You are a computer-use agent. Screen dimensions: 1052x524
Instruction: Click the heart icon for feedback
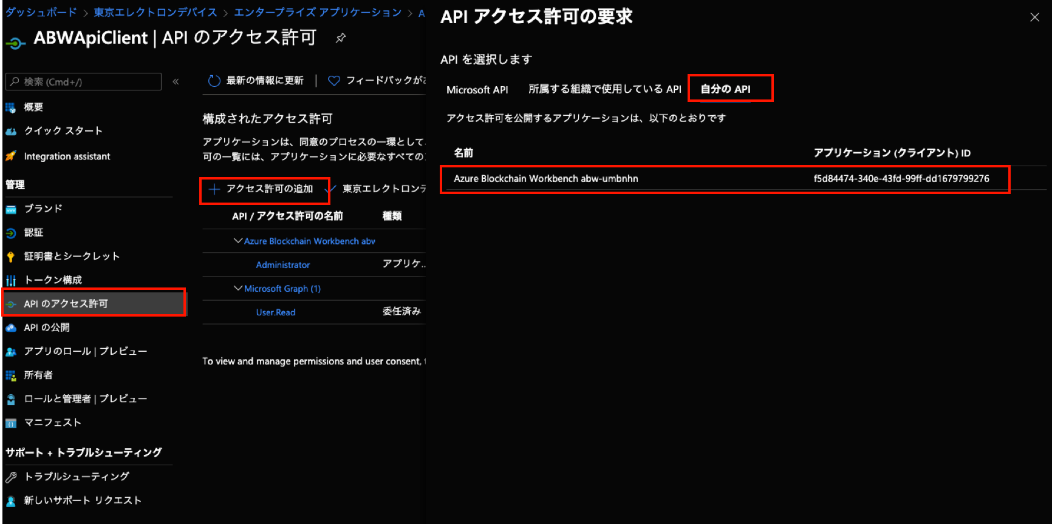pos(333,81)
